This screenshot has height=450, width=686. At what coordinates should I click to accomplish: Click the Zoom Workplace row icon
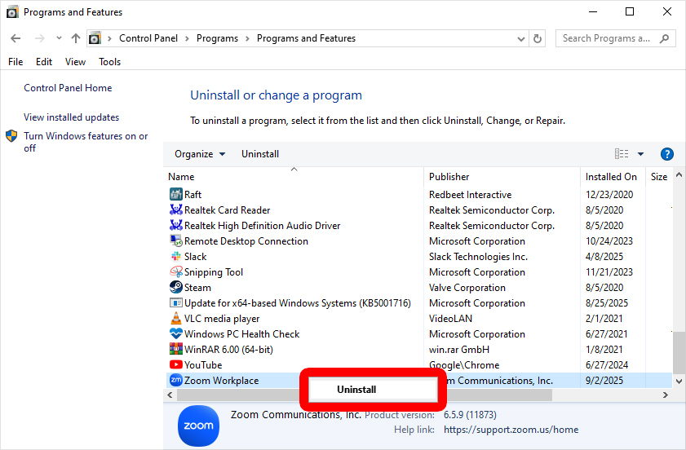tap(176, 381)
